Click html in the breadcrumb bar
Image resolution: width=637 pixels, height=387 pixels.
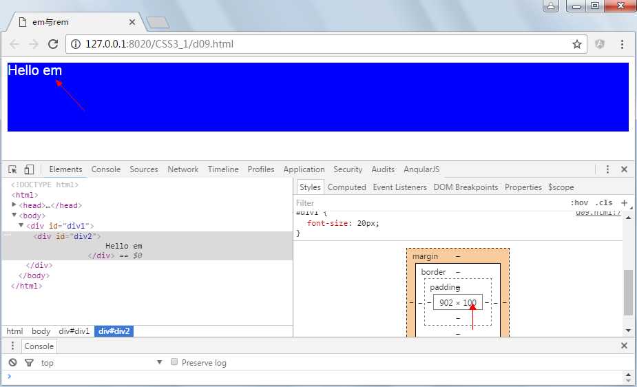coord(14,331)
